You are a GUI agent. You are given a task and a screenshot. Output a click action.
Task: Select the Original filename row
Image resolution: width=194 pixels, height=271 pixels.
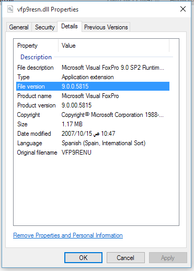coord(93,153)
